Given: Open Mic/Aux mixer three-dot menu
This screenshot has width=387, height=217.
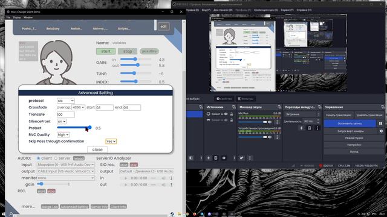Looking at the screenshot, I should click(277, 122).
